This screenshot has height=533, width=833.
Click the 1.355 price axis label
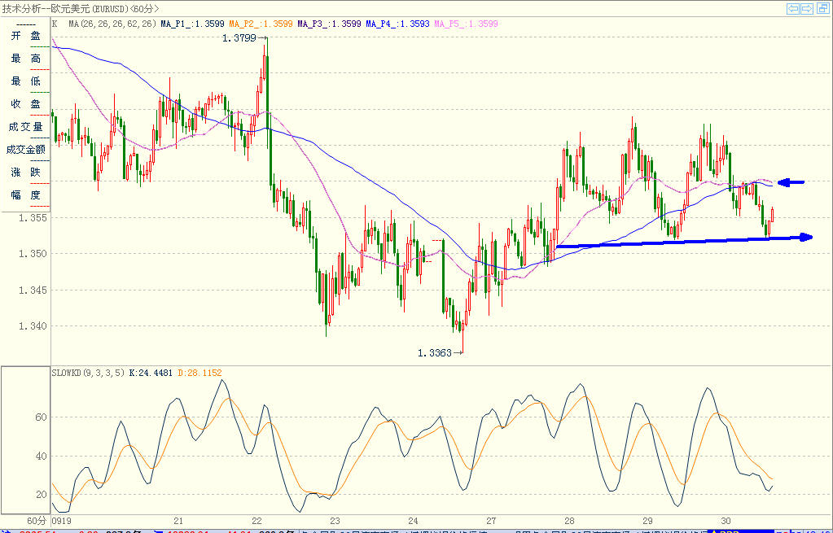(x=33, y=217)
